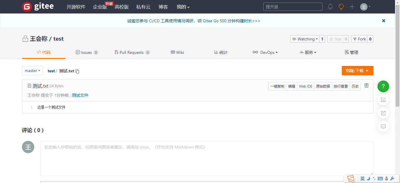The image size is (400, 183).
Task: Click the 一键复制 button
Action: click(277, 86)
